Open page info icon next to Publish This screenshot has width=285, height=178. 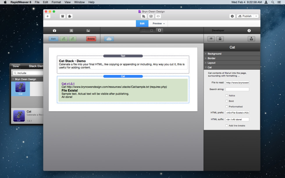(x=232, y=16)
